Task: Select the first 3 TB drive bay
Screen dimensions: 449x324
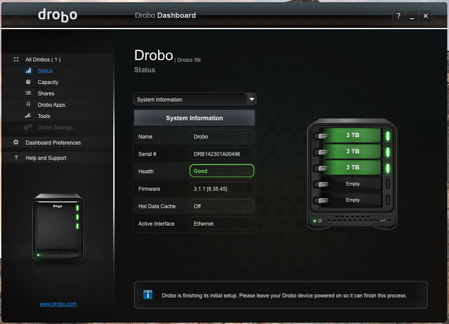Action: click(x=352, y=135)
